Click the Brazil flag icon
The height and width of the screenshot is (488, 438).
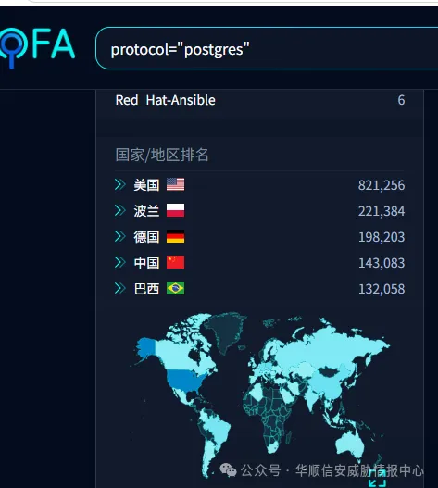(x=175, y=288)
